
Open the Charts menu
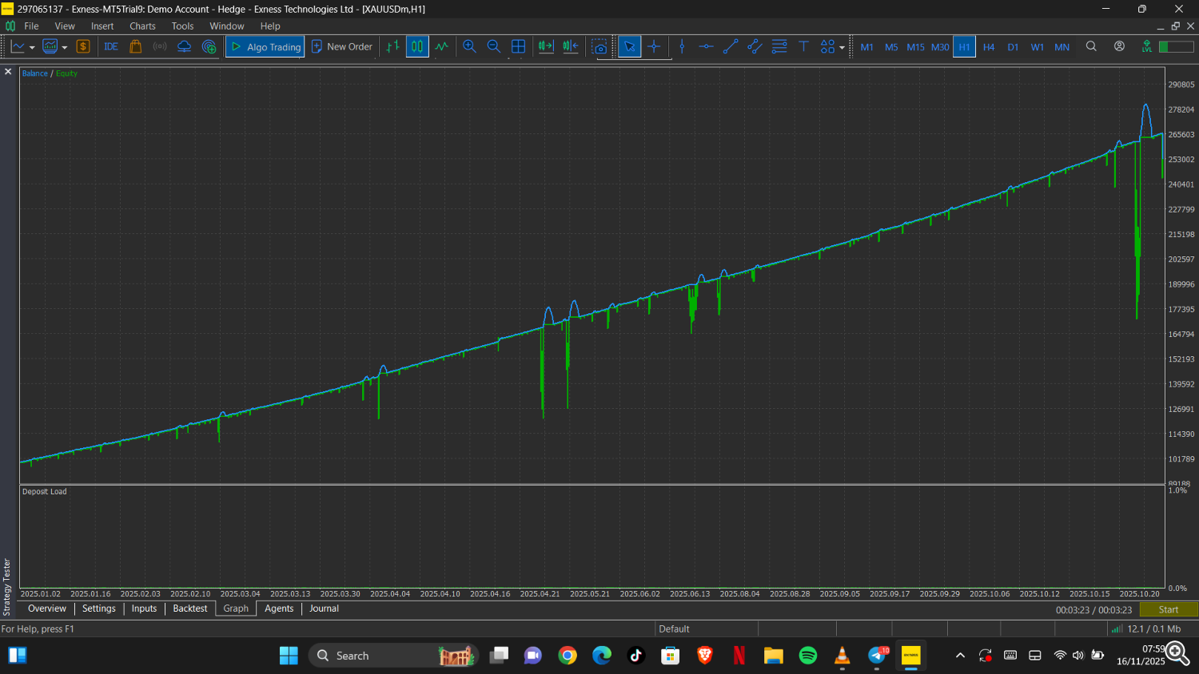pyautogui.click(x=142, y=26)
